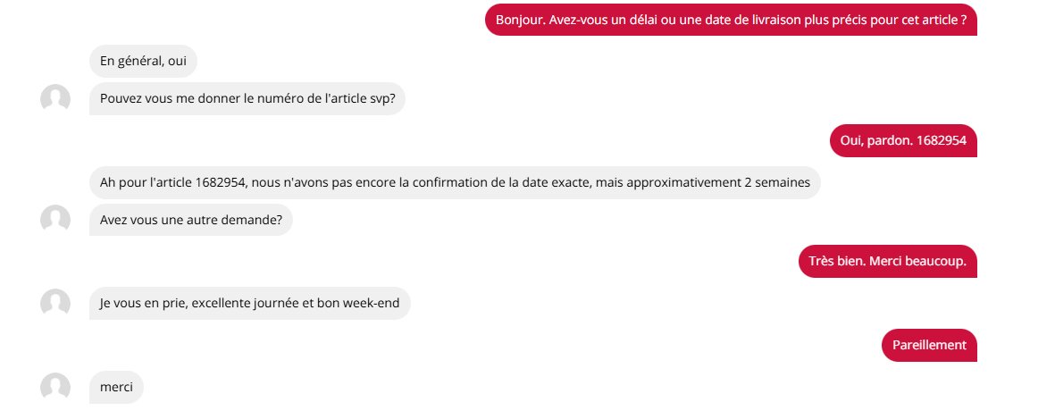Select the "En général, oui" message bubble
This screenshot has width=1055, height=419.
(x=143, y=62)
